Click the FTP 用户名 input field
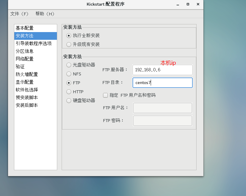The image size is (246, 196). (163, 108)
